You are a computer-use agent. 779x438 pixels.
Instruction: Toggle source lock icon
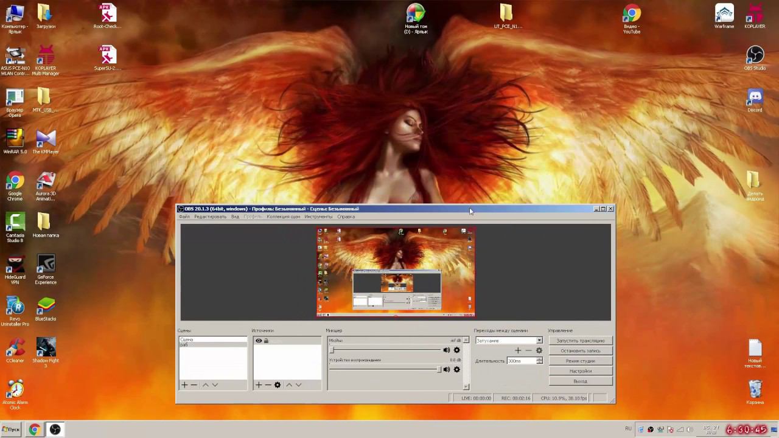[266, 341]
